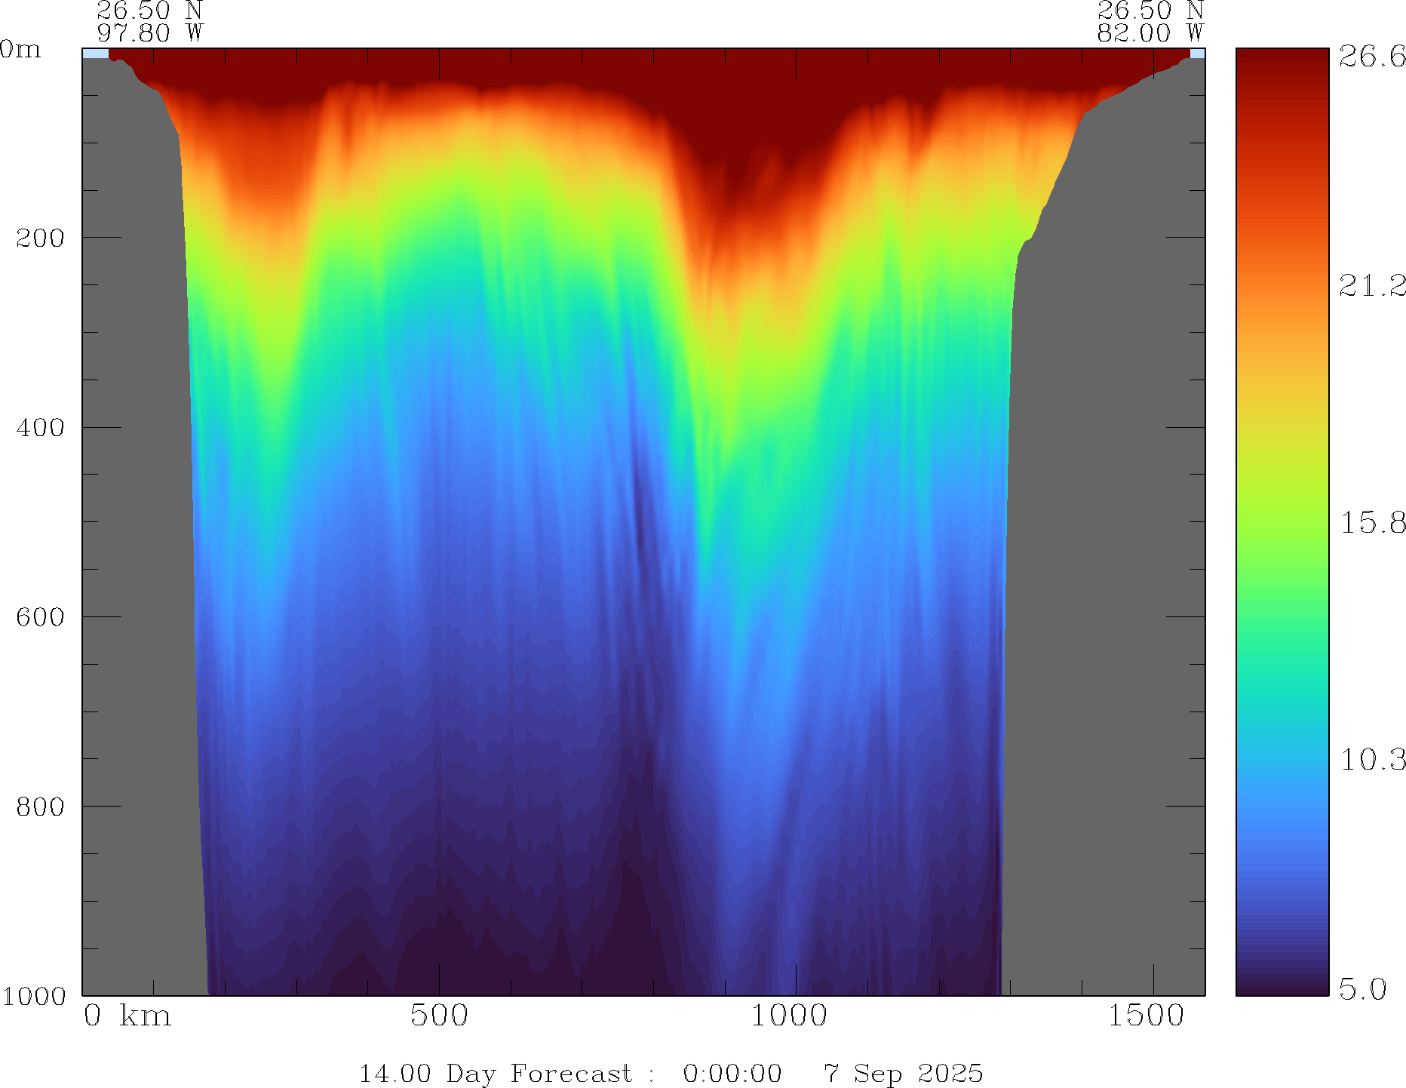Click the 14.00 Day Forecast caption

click(495, 1074)
